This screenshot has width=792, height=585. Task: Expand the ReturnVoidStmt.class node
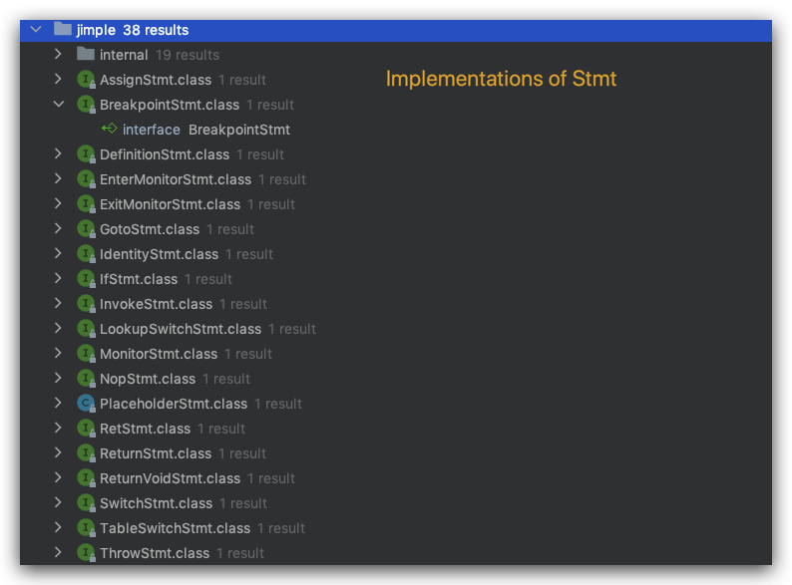[x=59, y=478]
